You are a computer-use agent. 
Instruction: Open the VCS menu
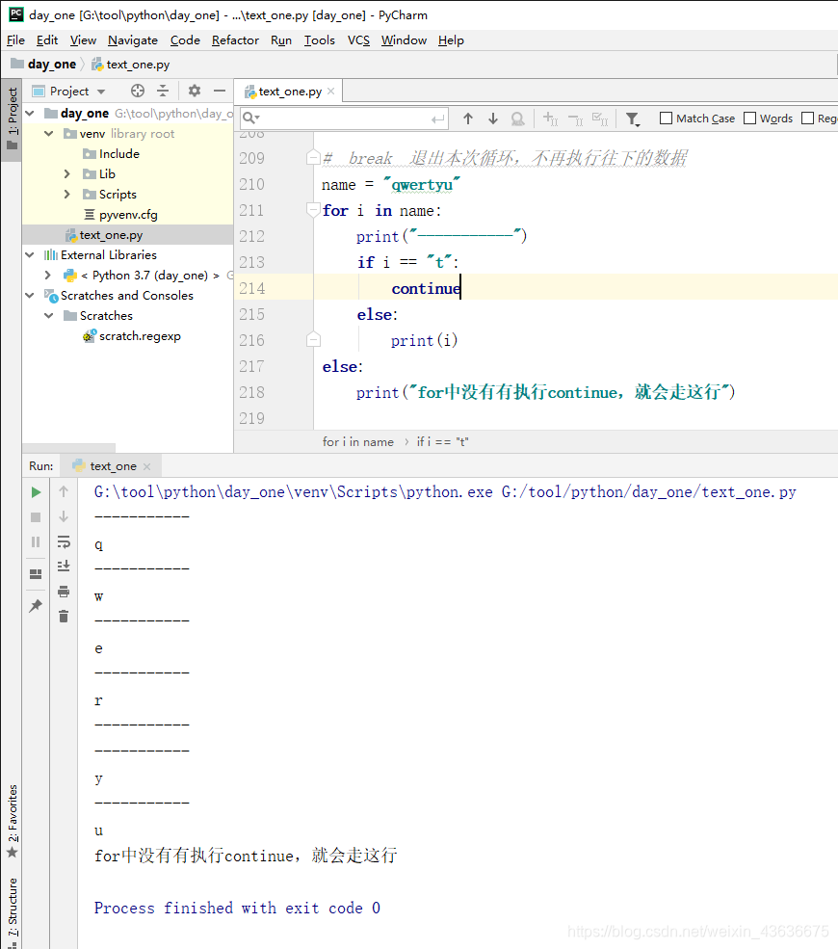pyautogui.click(x=358, y=40)
